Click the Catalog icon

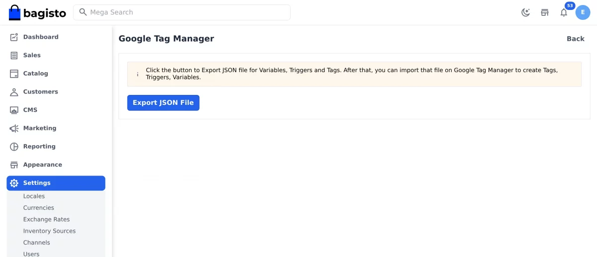(x=14, y=74)
